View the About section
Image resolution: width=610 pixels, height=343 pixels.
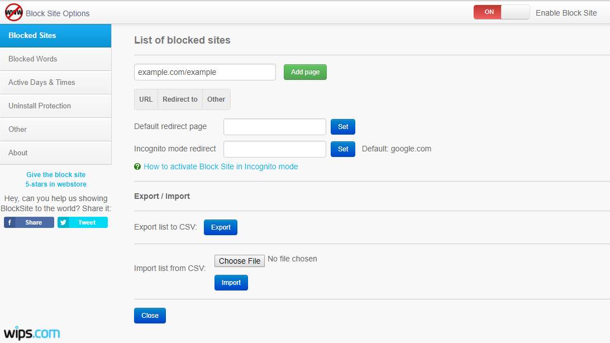(x=18, y=153)
